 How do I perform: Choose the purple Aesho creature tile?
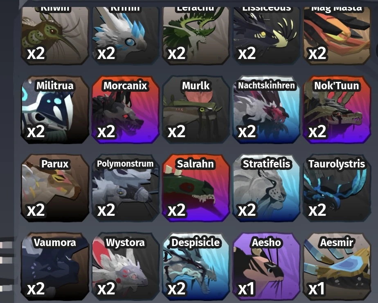[266, 266]
